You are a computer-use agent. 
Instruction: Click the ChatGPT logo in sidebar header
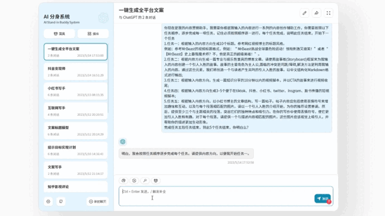pos(103,18)
